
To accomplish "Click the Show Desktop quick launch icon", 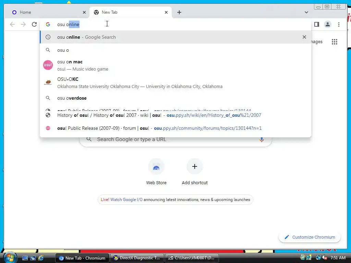I will click(25, 258).
